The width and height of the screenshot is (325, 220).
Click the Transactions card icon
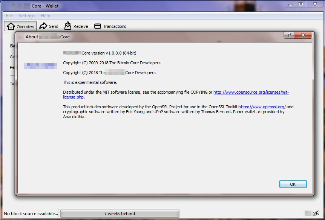coord(98,26)
